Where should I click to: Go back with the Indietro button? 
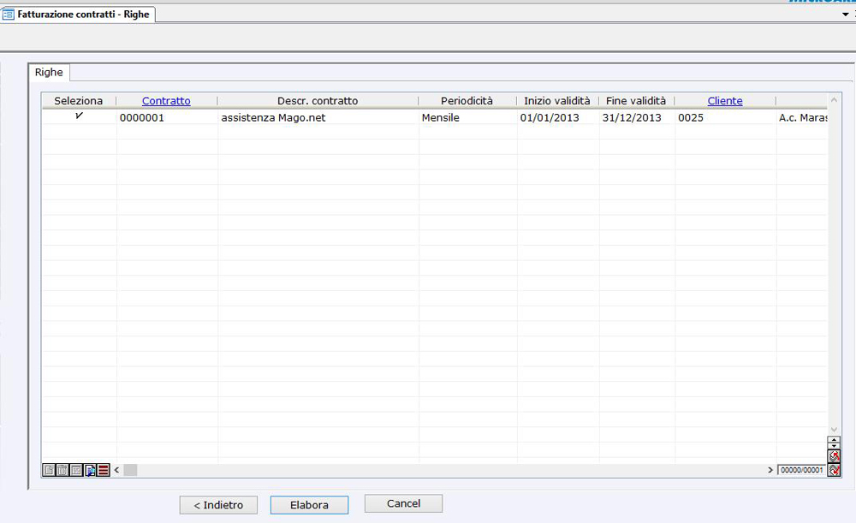[x=218, y=505]
